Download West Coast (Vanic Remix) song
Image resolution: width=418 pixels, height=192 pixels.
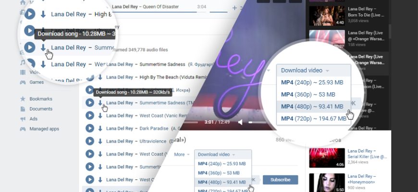100,116
